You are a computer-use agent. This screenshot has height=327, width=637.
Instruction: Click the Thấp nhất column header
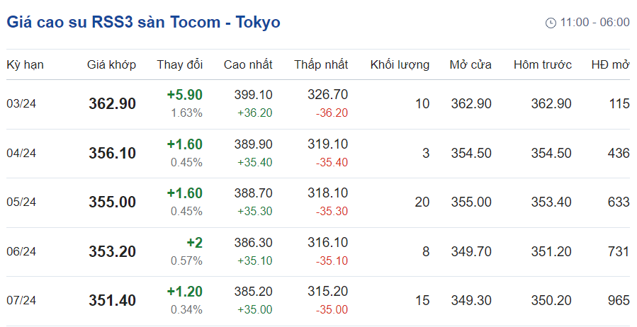pos(321,65)
